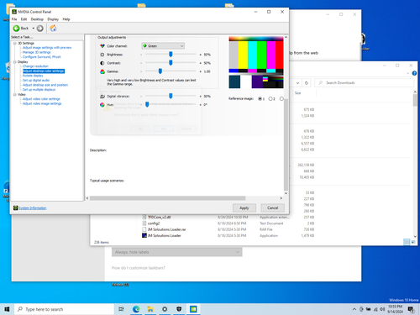
Task: Click the network tray icon
Action: coord(375,309)
